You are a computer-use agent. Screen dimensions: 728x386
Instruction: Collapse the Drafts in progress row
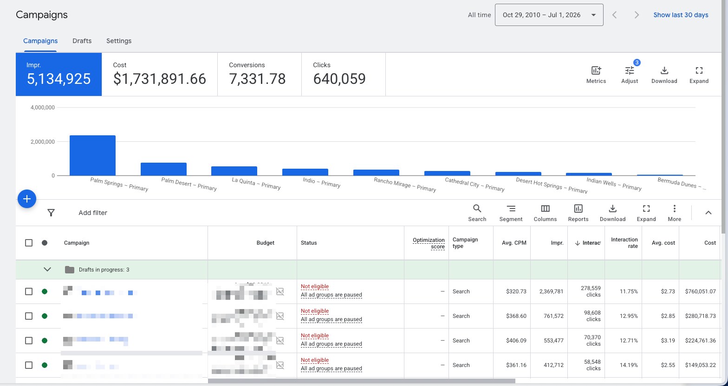tap(47, 269)
